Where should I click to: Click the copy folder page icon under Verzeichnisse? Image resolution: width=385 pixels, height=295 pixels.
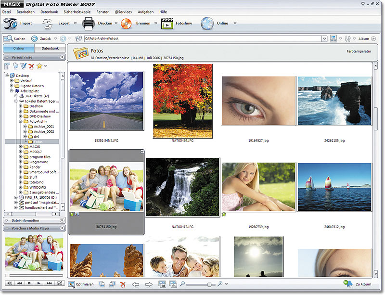(x=15, y=66)
